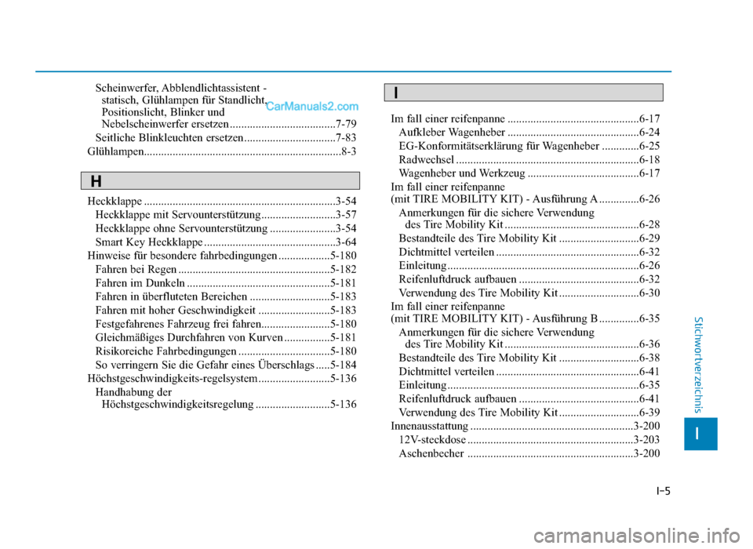753x549 pixels.
Task: Select the 'Risikoreiche Fahrbedingungen' entry
Action: (226, 351)
